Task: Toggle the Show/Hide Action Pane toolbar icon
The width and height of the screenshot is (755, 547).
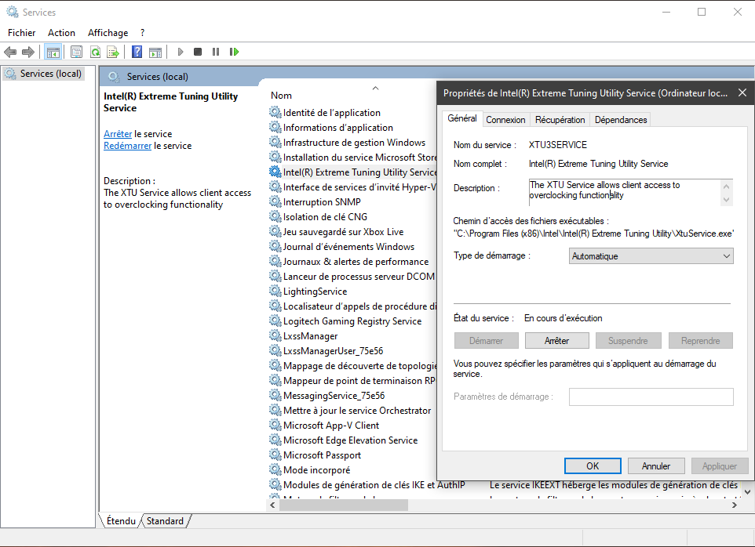Action: [155, 52]
